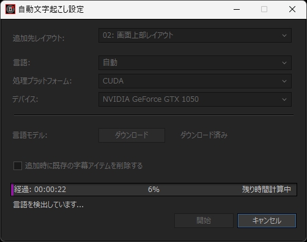This screenshot has height=242, width=307.
Task: Maximize the 自動文字起こし設定 window
Action: click(264, 9)
